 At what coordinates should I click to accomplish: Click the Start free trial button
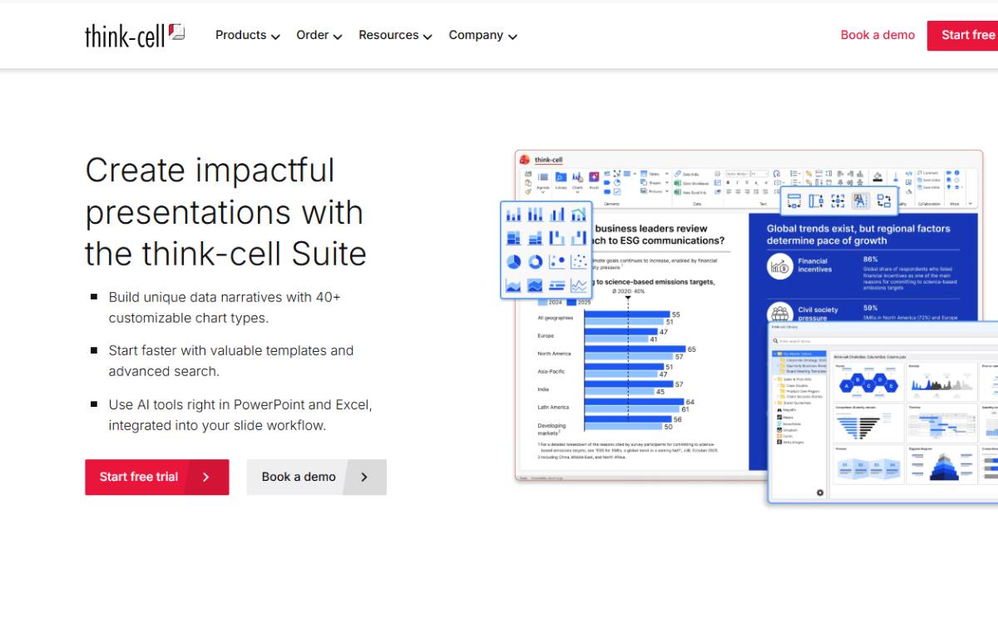(x=156, y=477)
